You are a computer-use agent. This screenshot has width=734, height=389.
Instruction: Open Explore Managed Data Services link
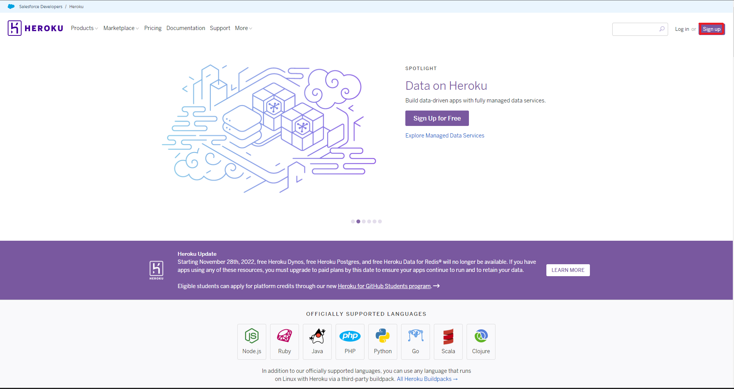tap(445, 136)
